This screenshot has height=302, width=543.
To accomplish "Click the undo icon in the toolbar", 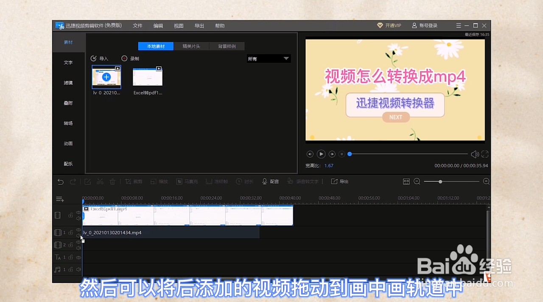I will pos(60,181).
